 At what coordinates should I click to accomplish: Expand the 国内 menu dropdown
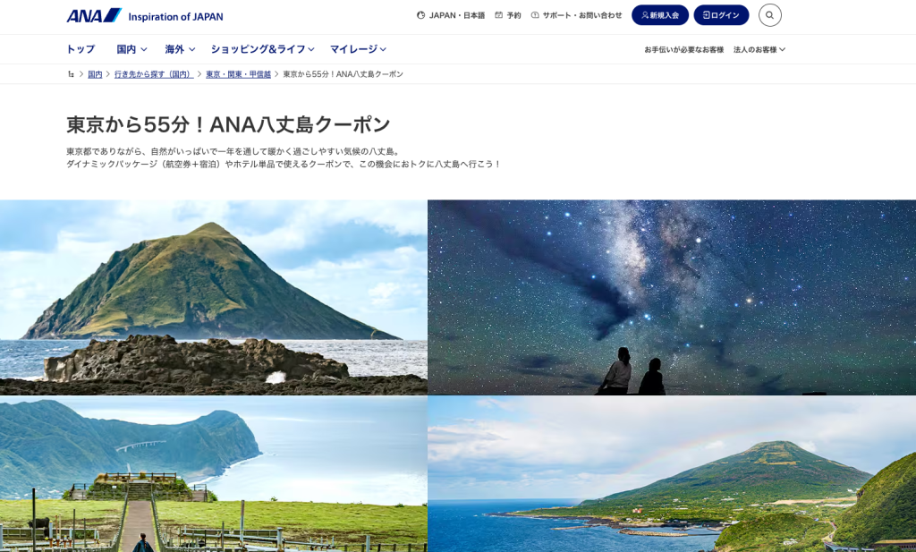tap(131, 49)
